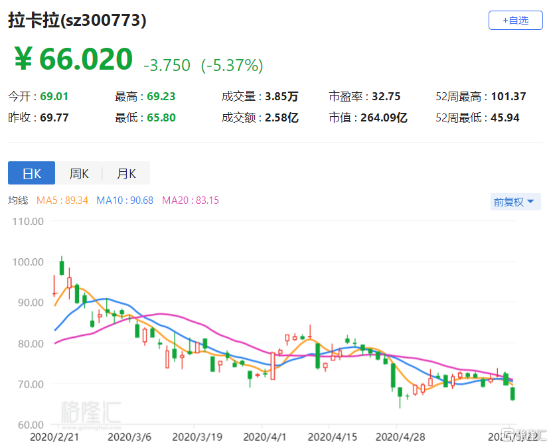The width and height of the screenshot is (551, 446).
Task: Click the last green candlestick on chart
Action: [512, 394]
